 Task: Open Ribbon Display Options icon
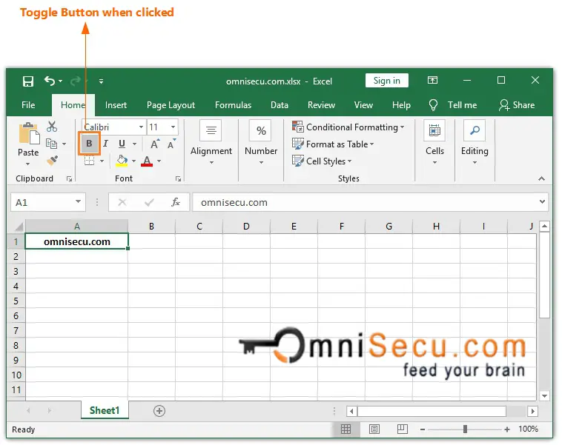pyautogui.click(x=432, y=80)
